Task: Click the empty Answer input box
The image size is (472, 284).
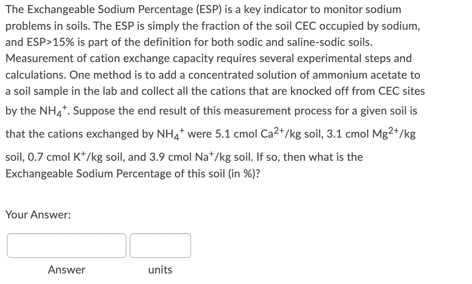Action: pos(66,246)
